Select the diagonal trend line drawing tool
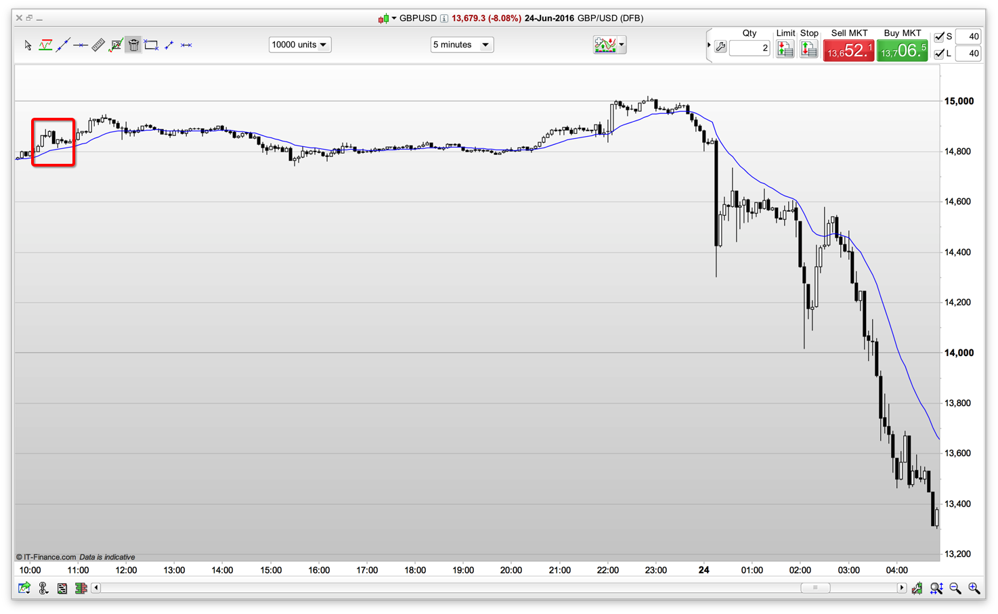The image size is (998, 614). pyautogui.click(x=63, y=45)
